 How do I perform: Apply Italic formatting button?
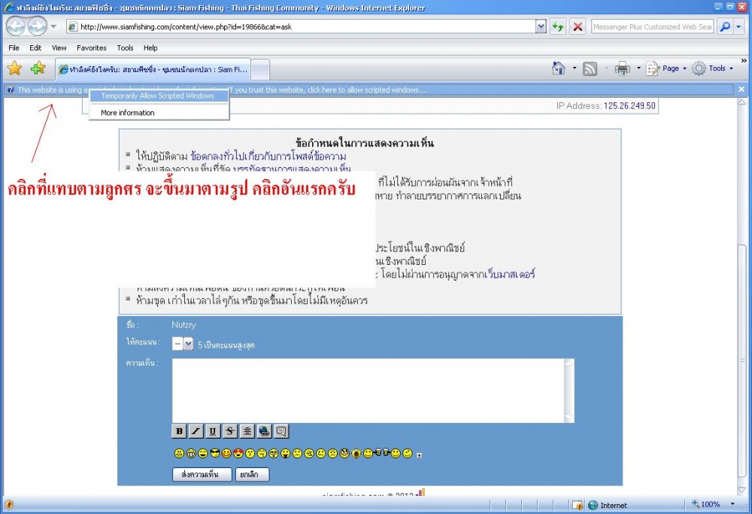pos(196,431)
